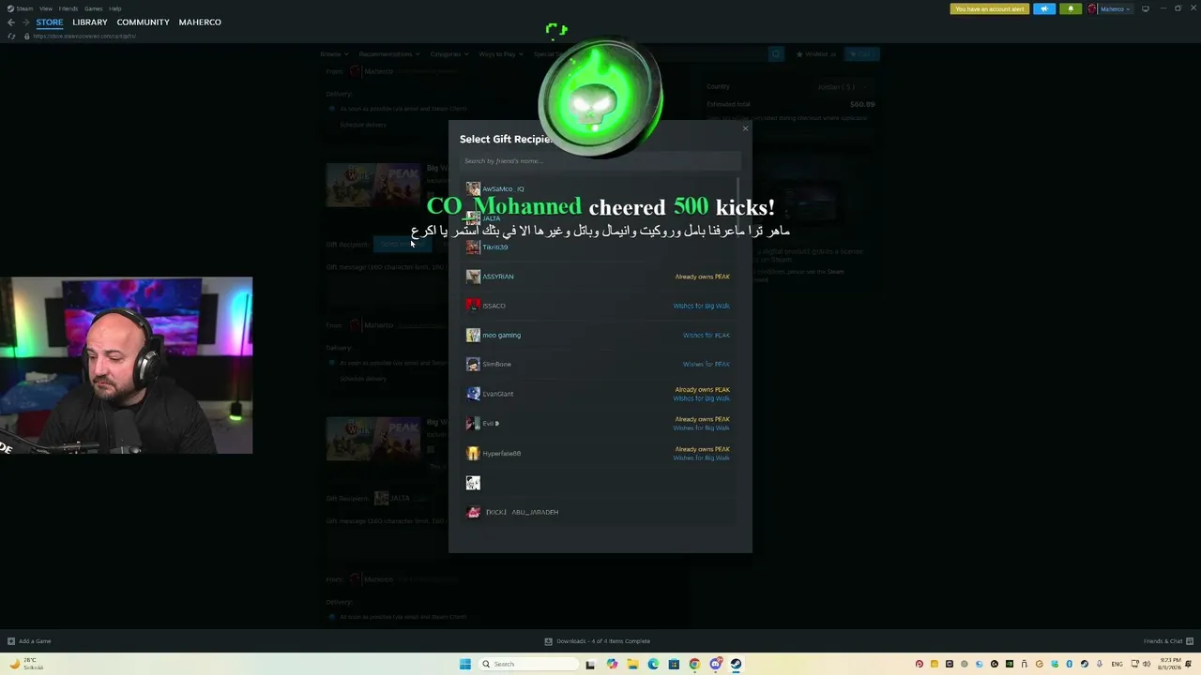The image size is (1201, 675).
Task: Click Add a Game at the bottom left
Action: (29, 641)
